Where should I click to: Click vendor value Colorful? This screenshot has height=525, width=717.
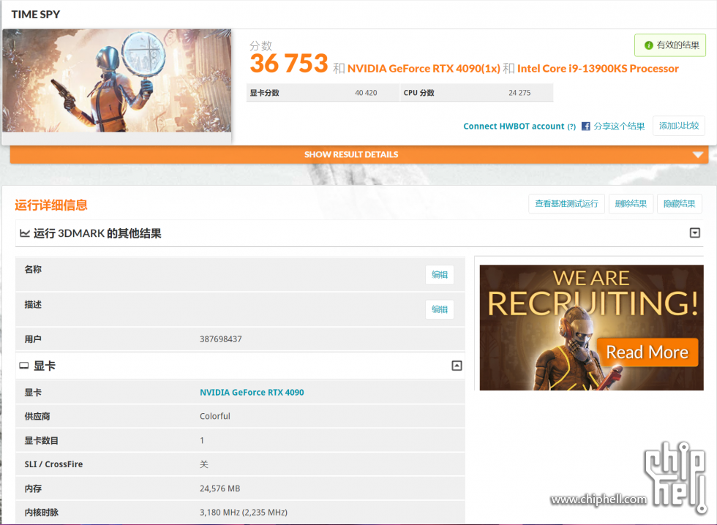[x=215, y=416]
